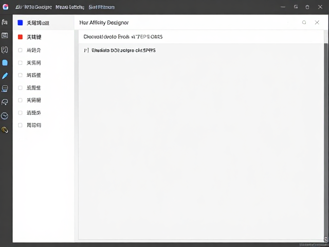Click the first header row text in content pane
Screen dimensions: 329x247
tap(123, 37)
